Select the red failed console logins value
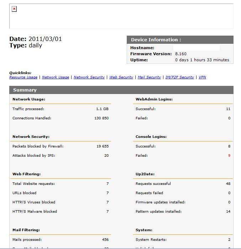The image size is (241, 249). [229, 156]
